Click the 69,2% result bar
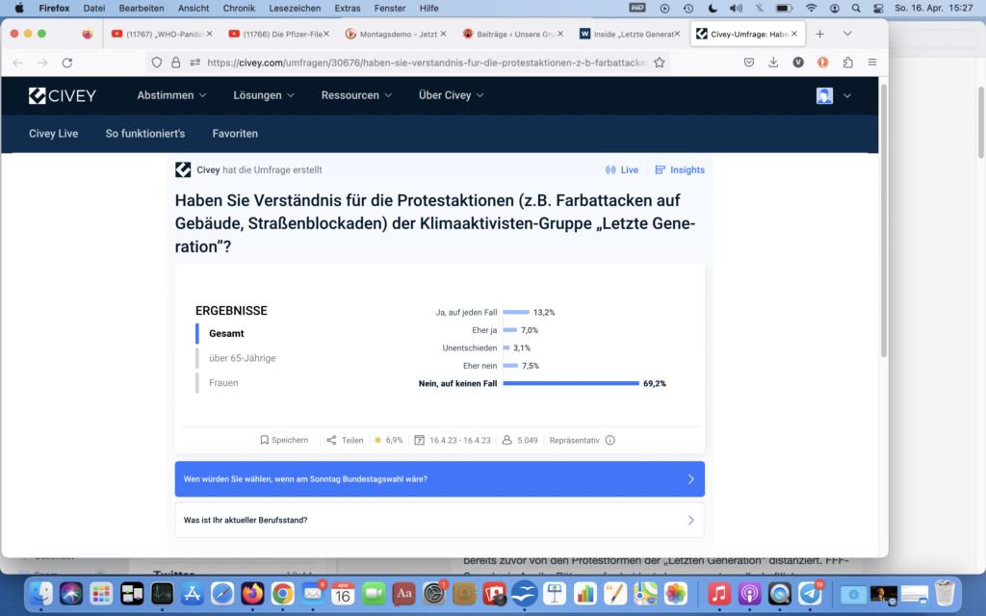Image resolution: width=986 pixels, height=616 pixels. coord(571,383)
